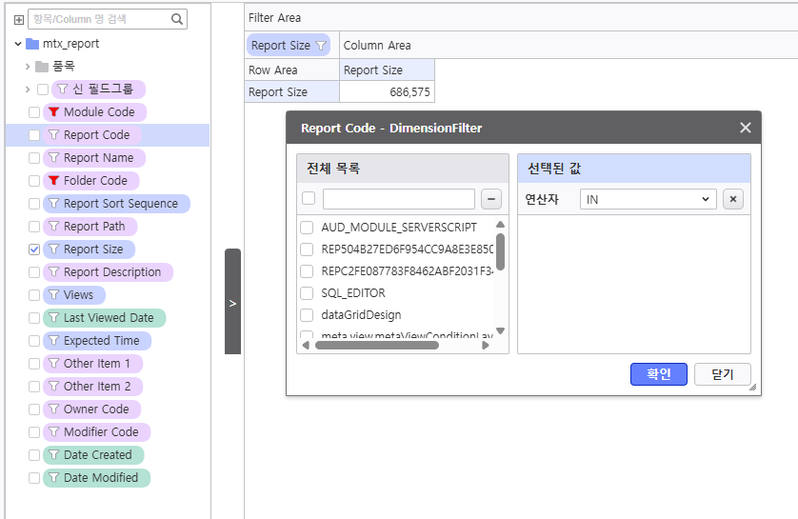Expand the side panel with the arrow handle
Viewport: 798px width, 519px height.
(232, 302)
